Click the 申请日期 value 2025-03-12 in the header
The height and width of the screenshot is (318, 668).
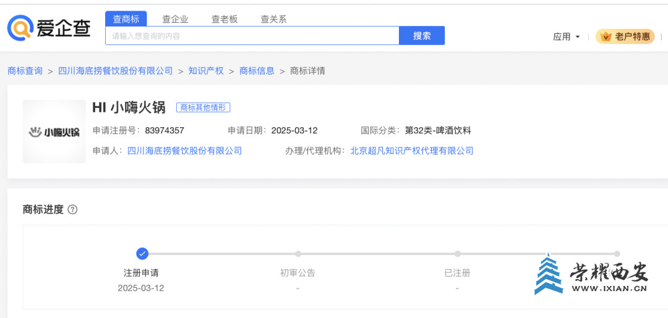tap(294, 130)
